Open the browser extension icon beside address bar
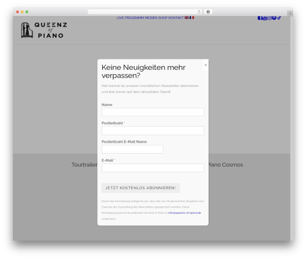Image resolution: width=306 pixels, height=259 pixels. 208,12
